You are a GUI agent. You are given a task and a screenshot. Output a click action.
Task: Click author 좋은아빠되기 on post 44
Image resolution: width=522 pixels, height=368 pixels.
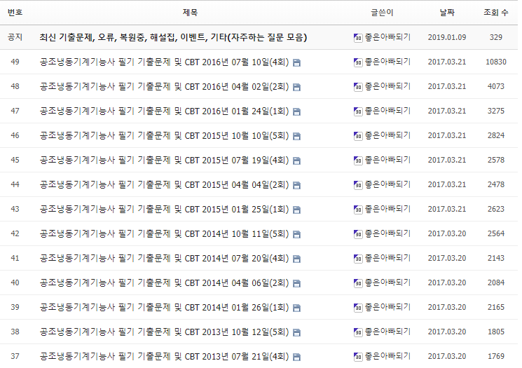point(387,184)
